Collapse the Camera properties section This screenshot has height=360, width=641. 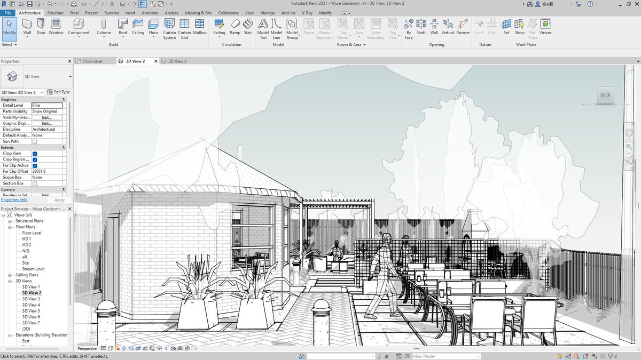[64, 189]
